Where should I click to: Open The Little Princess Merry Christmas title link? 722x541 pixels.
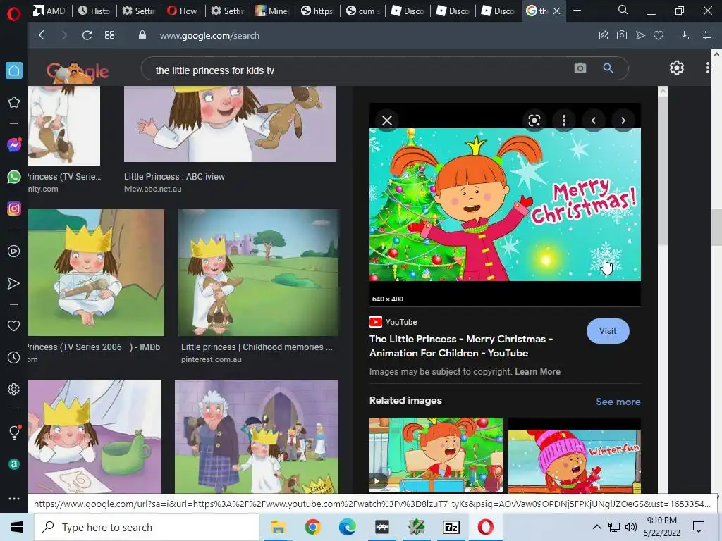[x=461, y=346]
